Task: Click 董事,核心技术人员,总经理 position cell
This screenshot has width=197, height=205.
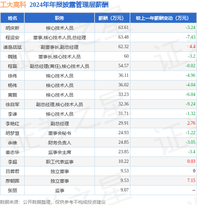Action: point(59,38)
